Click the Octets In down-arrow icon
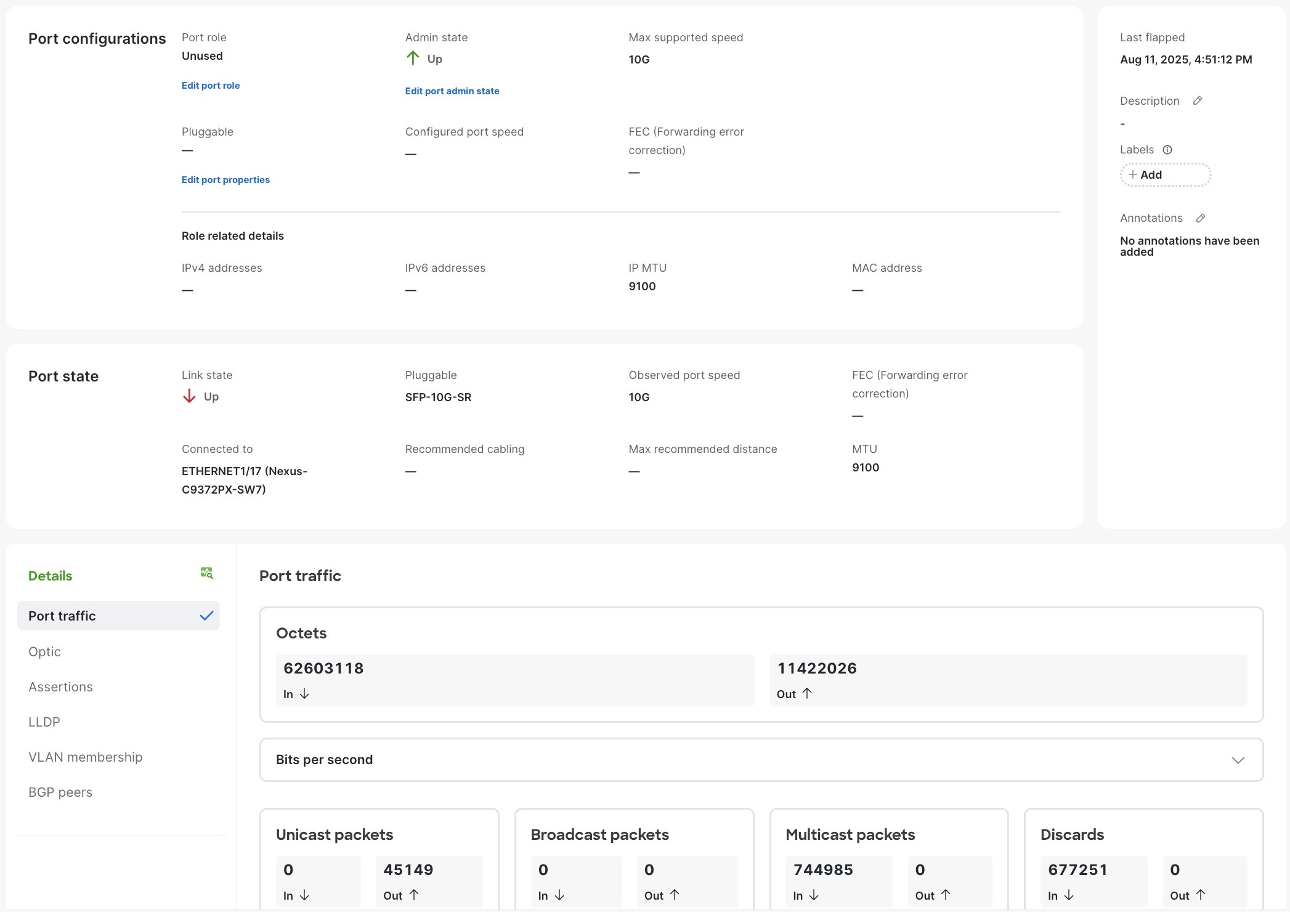The height and width of the screenshot is (912, 1290). (x=304, y=694)
